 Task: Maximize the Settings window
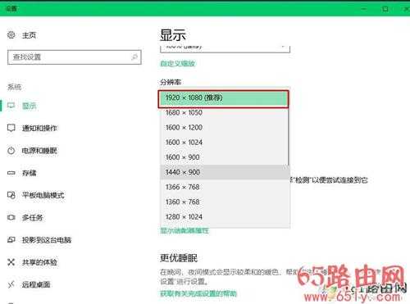(385, 9)
